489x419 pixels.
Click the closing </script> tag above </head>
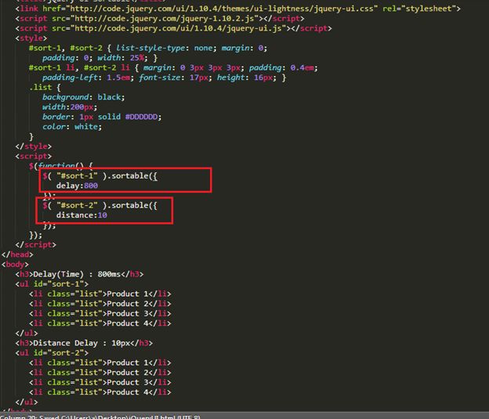coord(36,244)
